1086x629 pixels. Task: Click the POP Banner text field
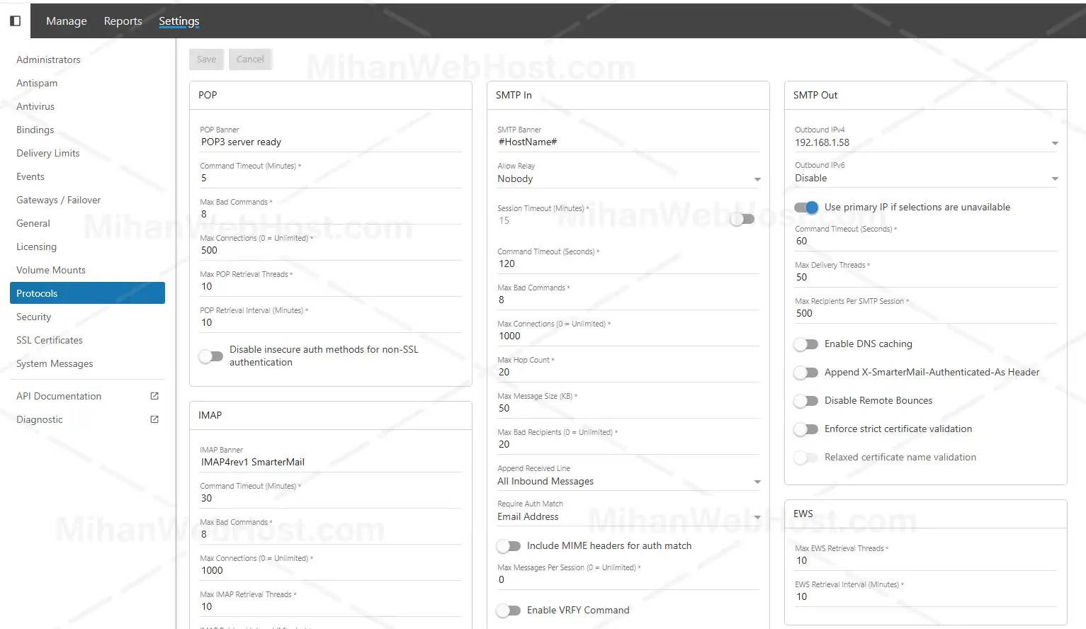330,142
